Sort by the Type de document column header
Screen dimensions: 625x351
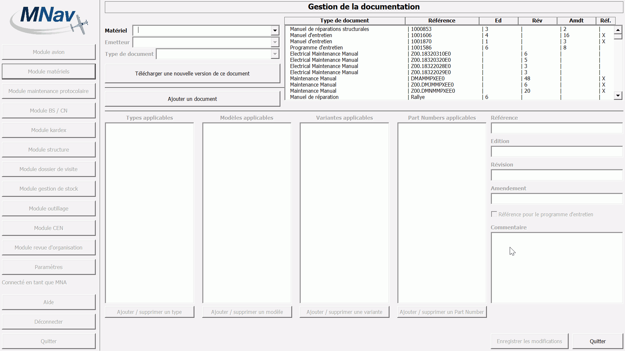[344, 20]
